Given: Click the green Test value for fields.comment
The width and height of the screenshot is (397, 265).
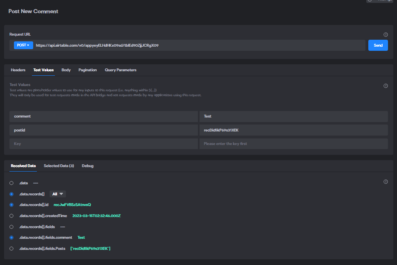Looking at the screenshot, I should [81, 238].
